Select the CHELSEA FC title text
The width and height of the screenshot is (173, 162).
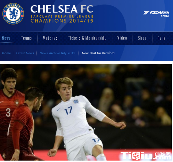point(62,9)
